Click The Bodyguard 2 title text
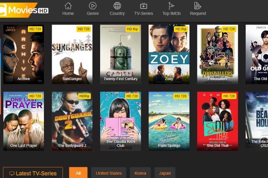The image size is (268, 178). [x=72, y=145]
